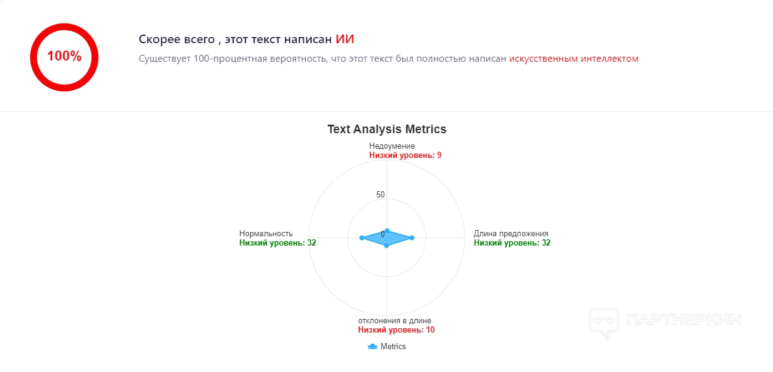Click the "Недоумение" axis label

(392, 146)
